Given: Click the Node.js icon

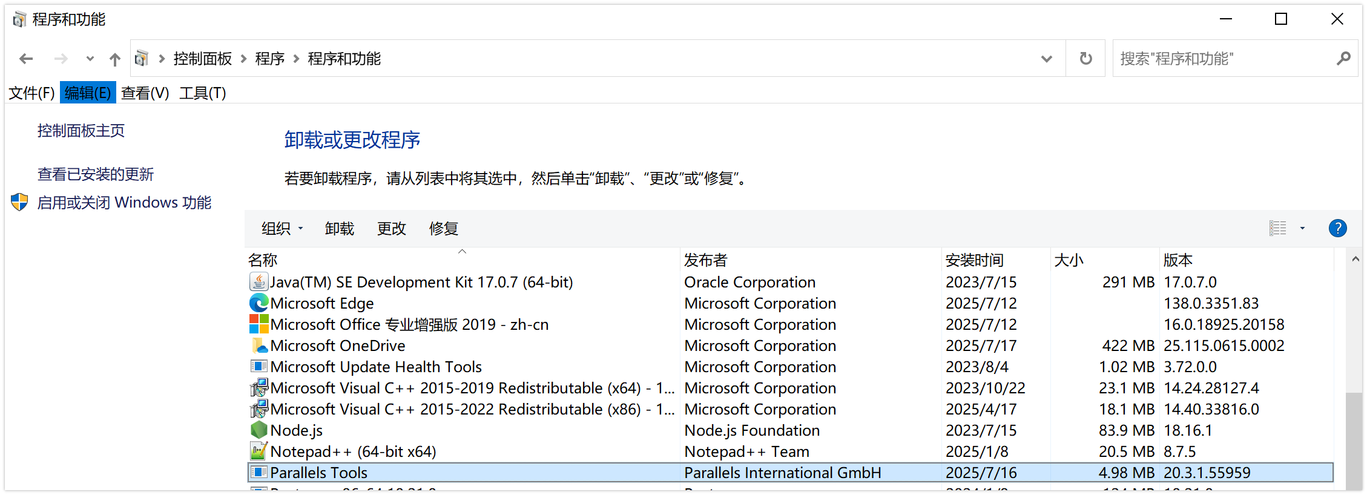Looking at the screenshot, I should tap(259, 430).
